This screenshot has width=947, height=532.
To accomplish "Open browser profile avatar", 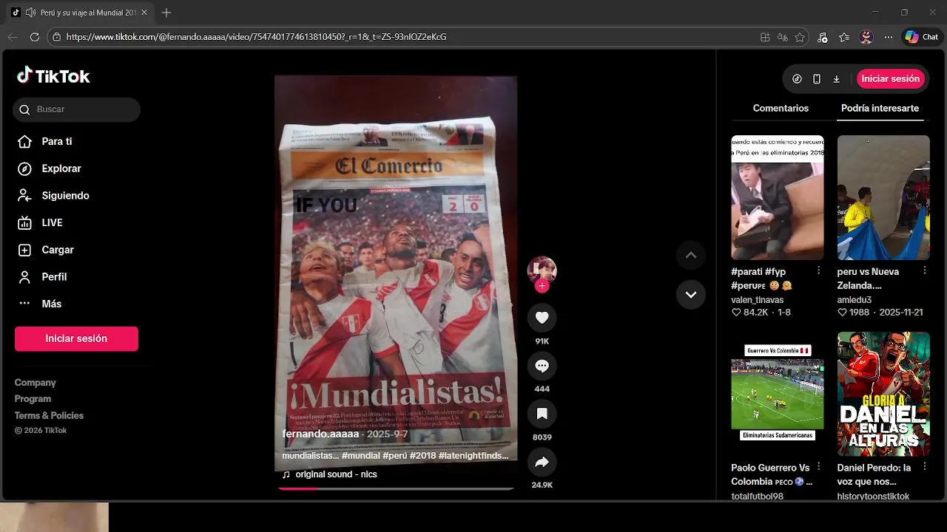I will pyautogui.click(x=866, y=37).
